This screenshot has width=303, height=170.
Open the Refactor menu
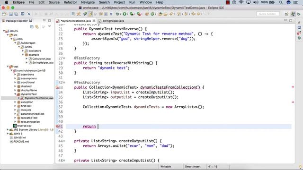coord(70,2)
